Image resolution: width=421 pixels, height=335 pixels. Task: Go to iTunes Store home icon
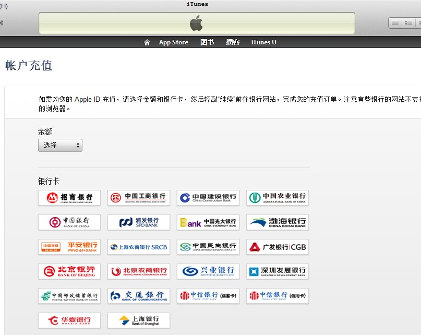coord(147,42)
